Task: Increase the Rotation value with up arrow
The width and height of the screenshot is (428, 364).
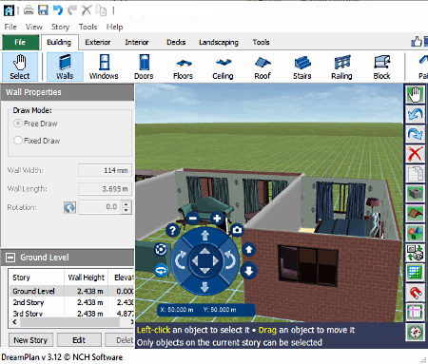Action: (x=126, y=204)
